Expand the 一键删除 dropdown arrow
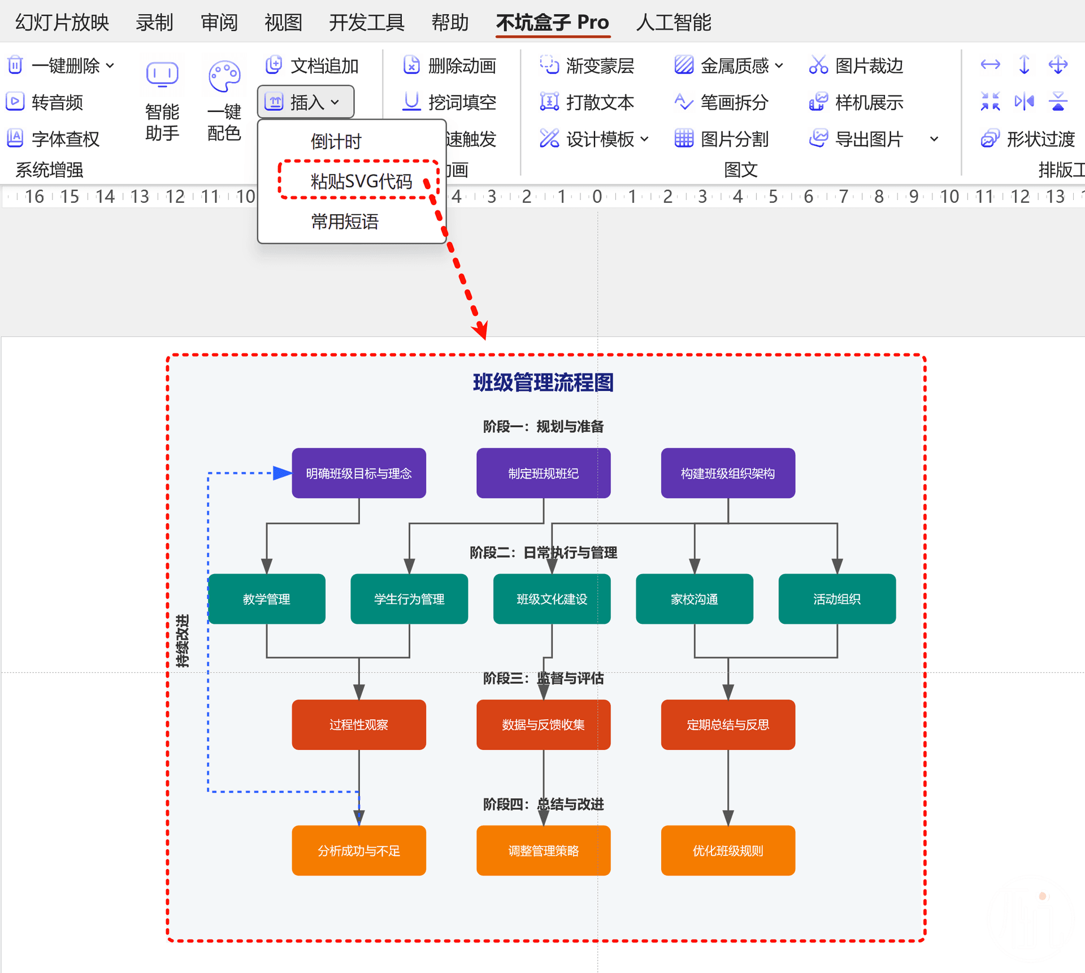 pos(110,66)
